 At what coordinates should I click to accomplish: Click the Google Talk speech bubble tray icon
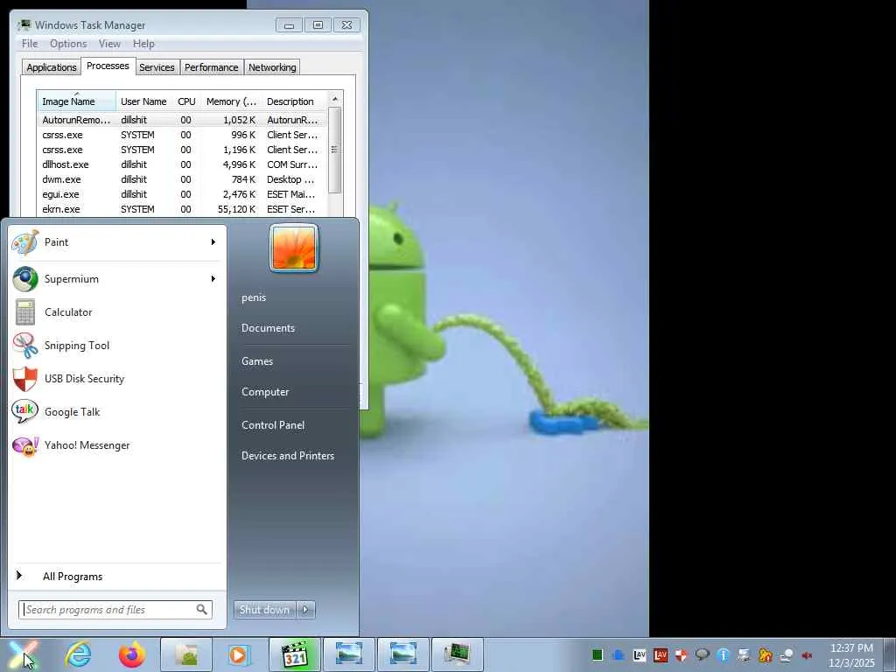(703, 654)
